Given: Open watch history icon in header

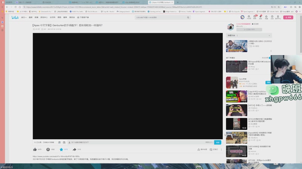Looking at the screenshot, I should coord(272,17).
